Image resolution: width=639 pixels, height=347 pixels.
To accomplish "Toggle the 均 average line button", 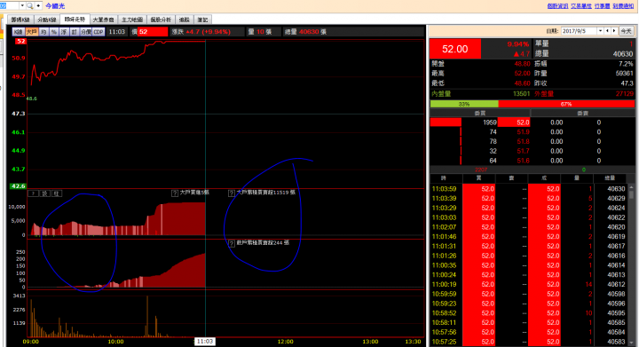I will click(43, 32).
